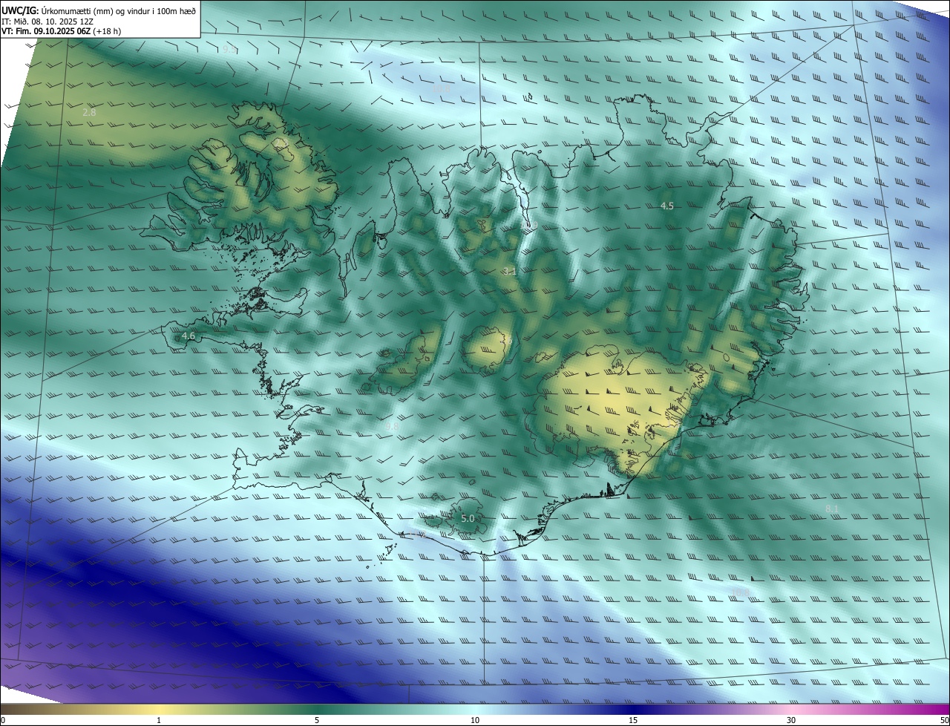This screenshot has height=726, width=950.
Task: Click the color scale tick labeled 0
Action: tap(3, 720)
